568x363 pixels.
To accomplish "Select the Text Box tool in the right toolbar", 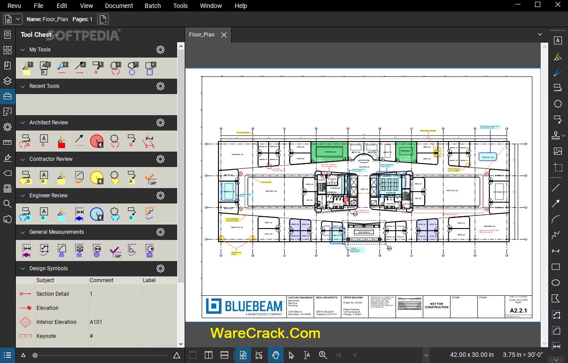I will pos(557,40).
